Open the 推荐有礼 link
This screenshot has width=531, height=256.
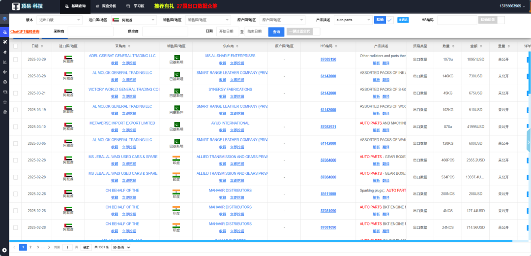(164, 6)
